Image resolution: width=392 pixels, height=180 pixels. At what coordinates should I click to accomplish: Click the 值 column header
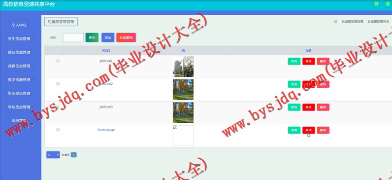point(183,51)
